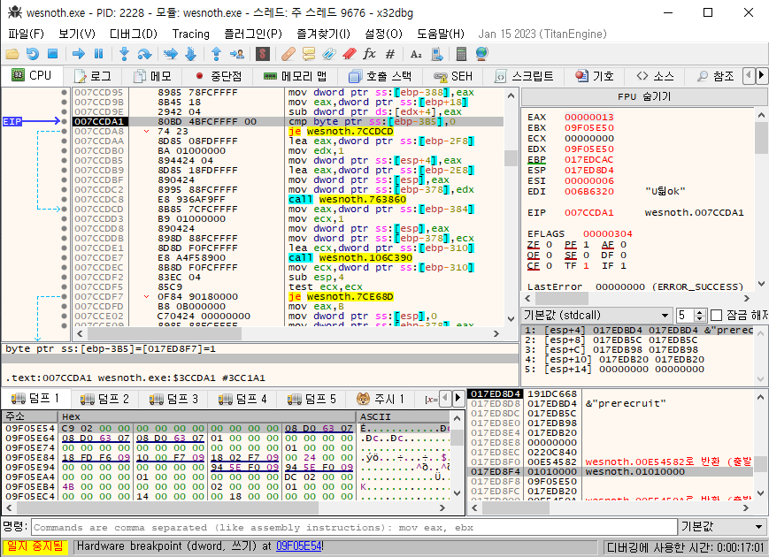Open comments with the speech bubble icon
Image resolution: width=769 pixels, height=557 pixels.
[309, 54]
